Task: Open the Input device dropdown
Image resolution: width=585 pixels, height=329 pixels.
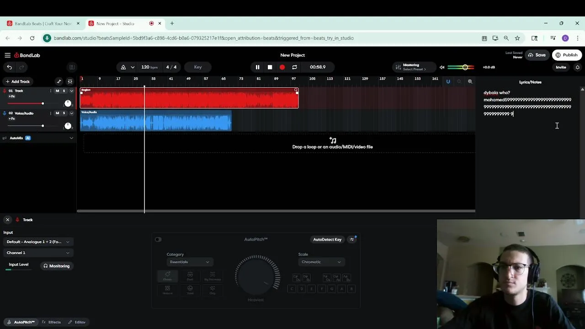Action: click(x=38, y=242)
